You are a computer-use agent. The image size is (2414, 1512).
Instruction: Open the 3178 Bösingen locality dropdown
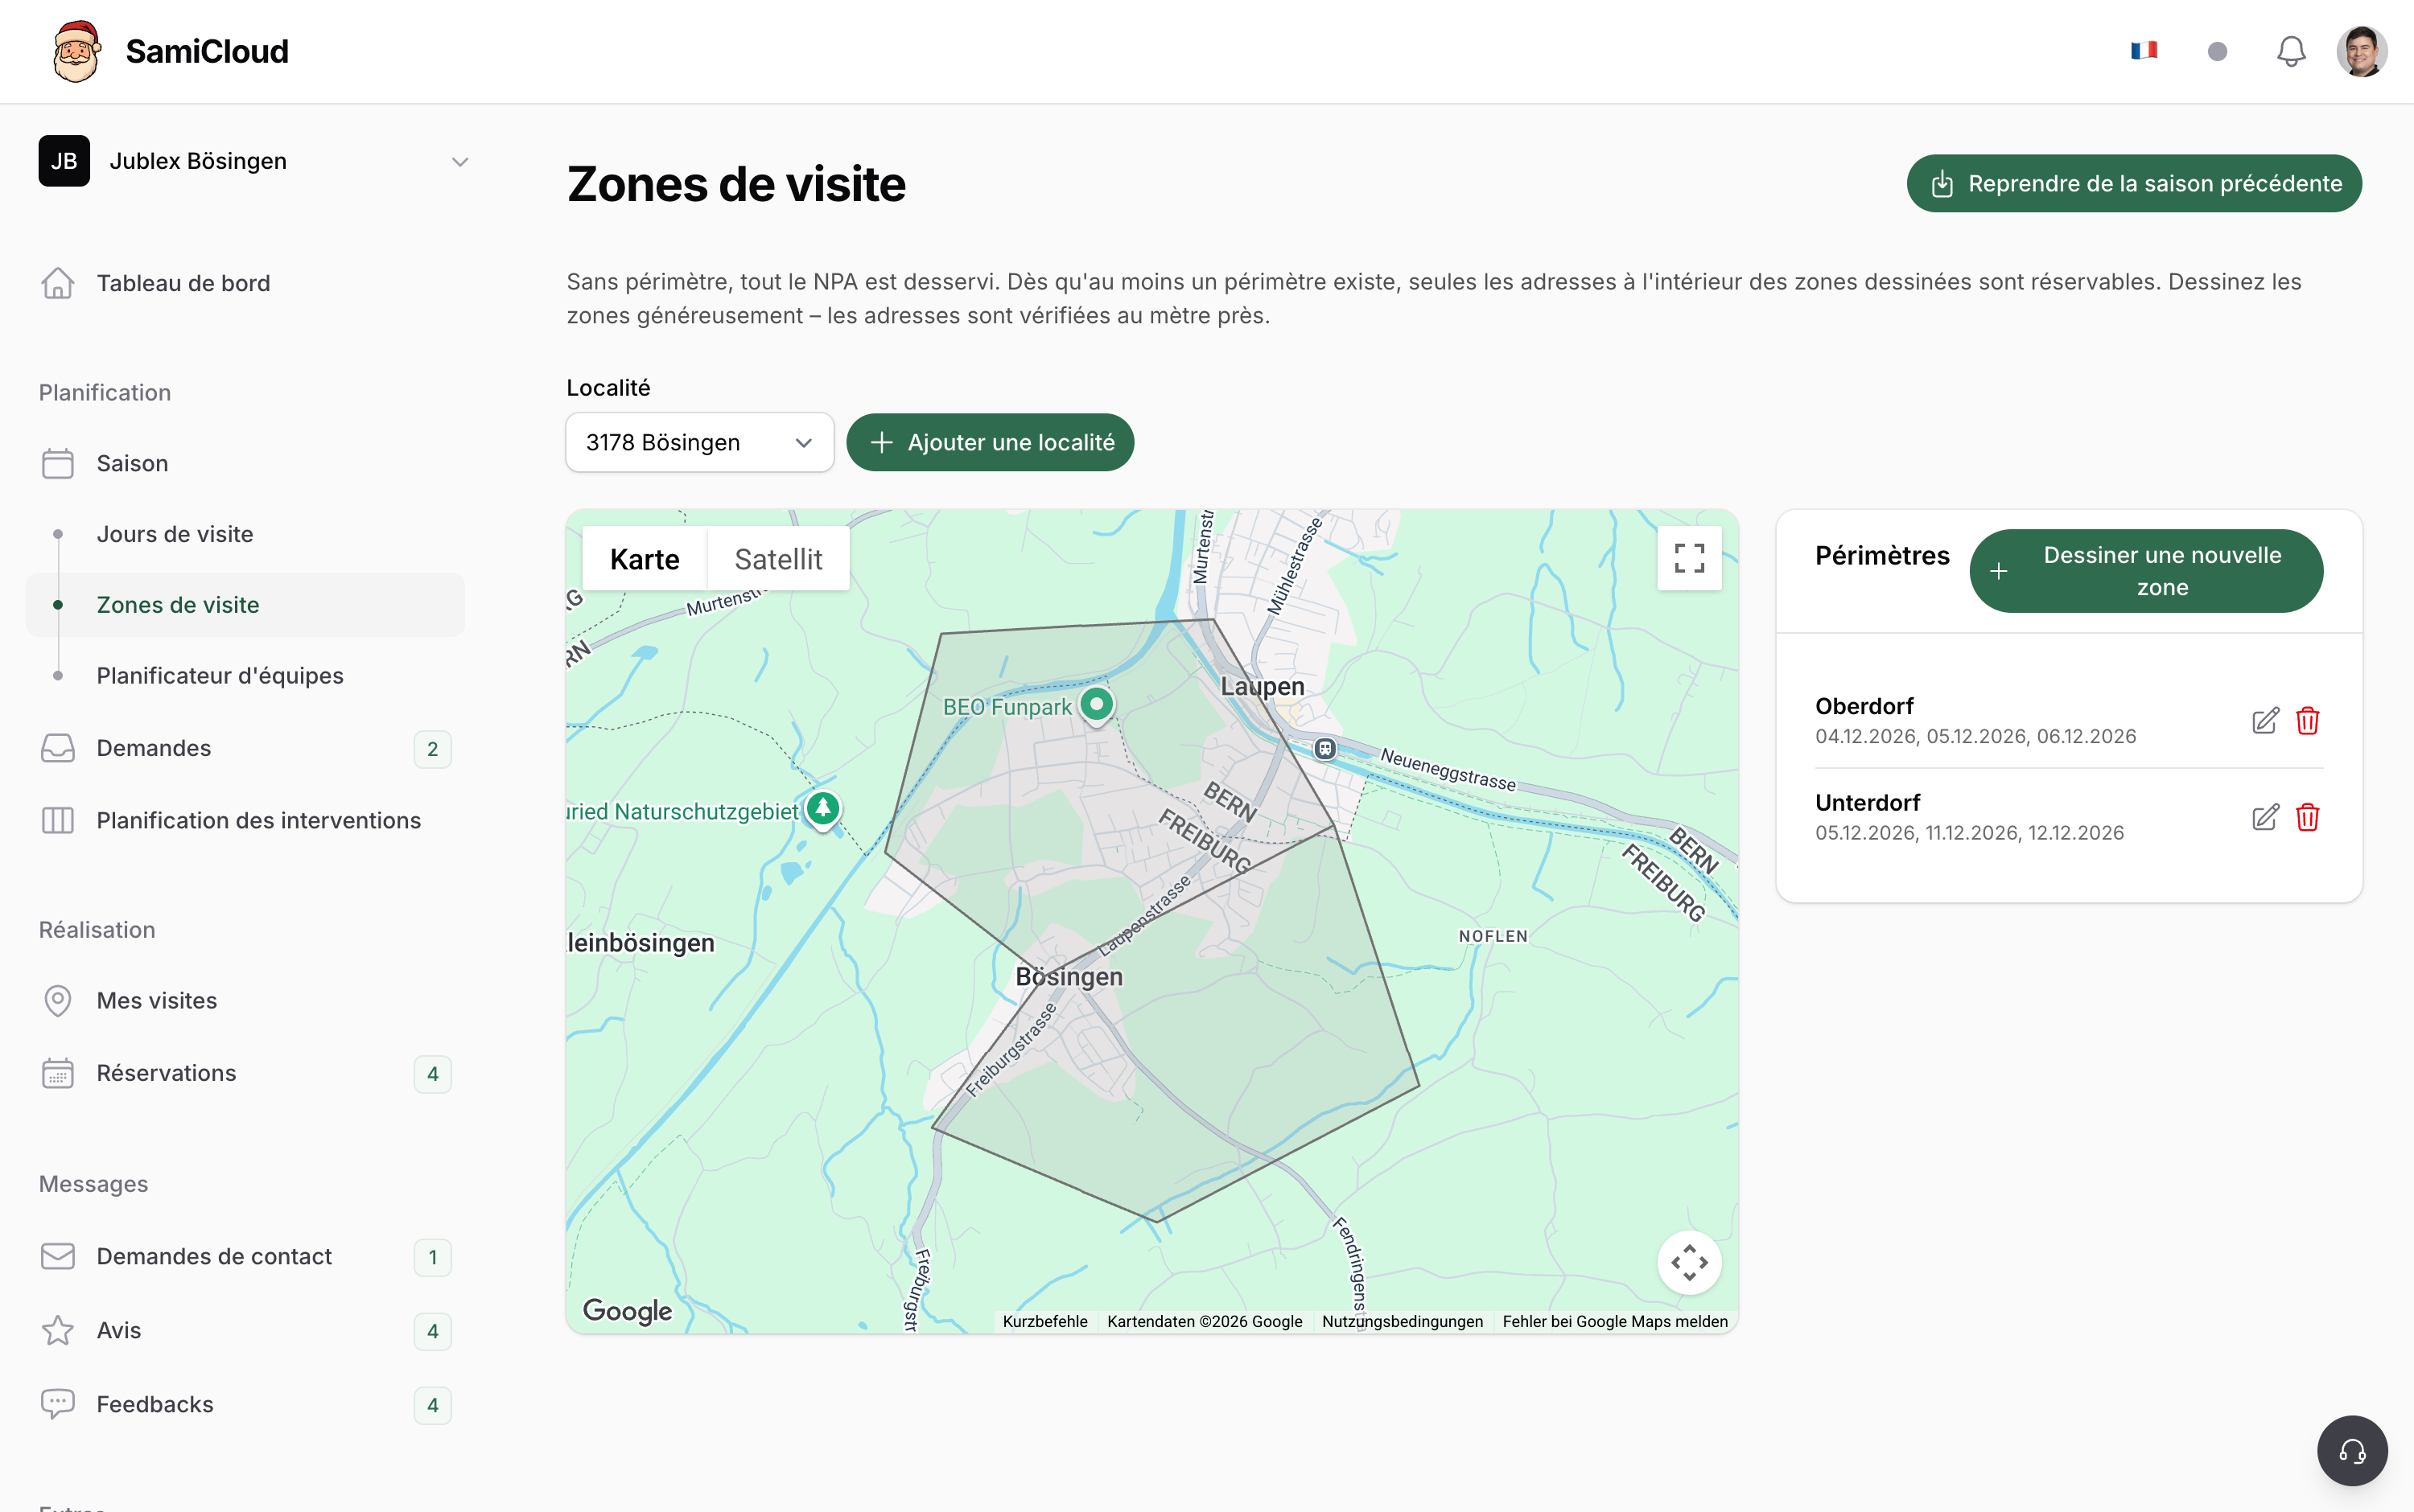pos(699,442)
